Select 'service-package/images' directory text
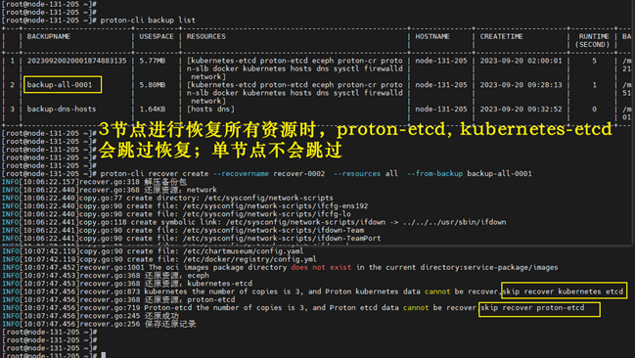Image resolution: width=635 pixels, height=358 pixels. tap(511, 268)
